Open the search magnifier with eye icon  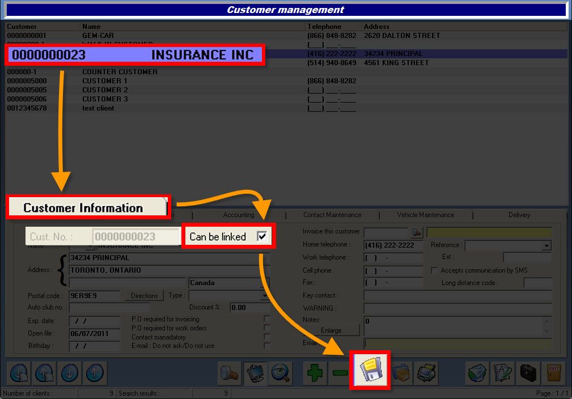pyautogui.click(x=281, y=373)
